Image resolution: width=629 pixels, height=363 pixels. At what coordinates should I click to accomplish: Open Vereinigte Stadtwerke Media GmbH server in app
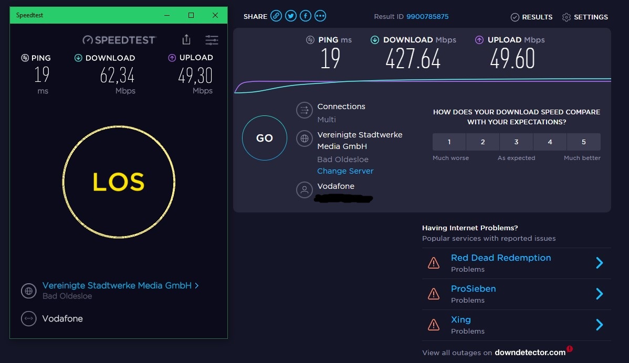pyautogui.click(x=117, y=286)
